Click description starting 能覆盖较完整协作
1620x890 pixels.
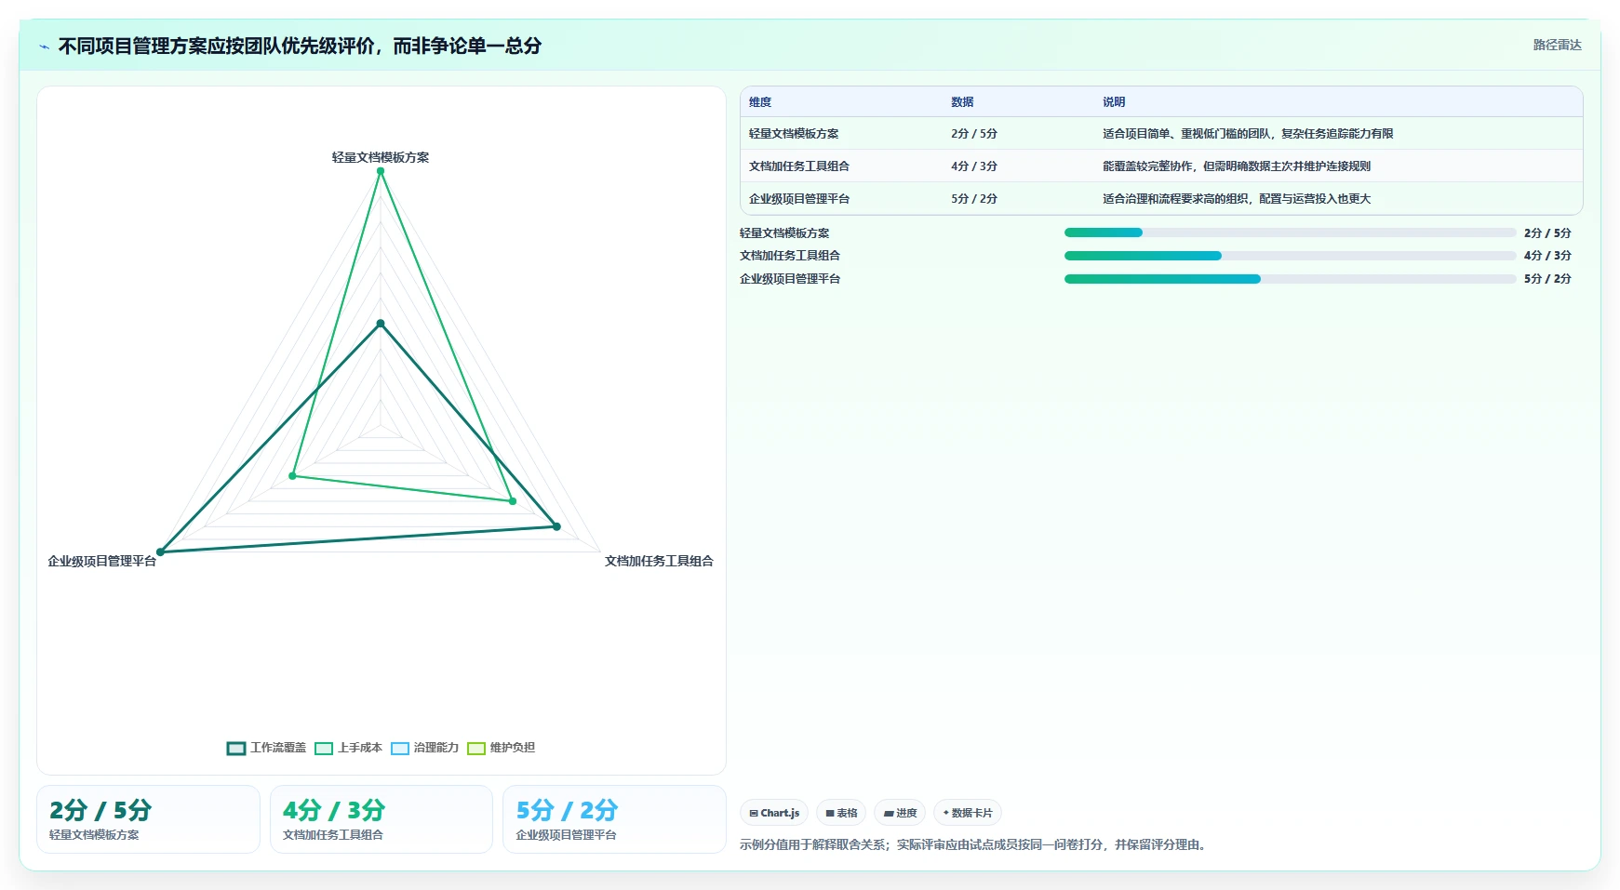1237,166
